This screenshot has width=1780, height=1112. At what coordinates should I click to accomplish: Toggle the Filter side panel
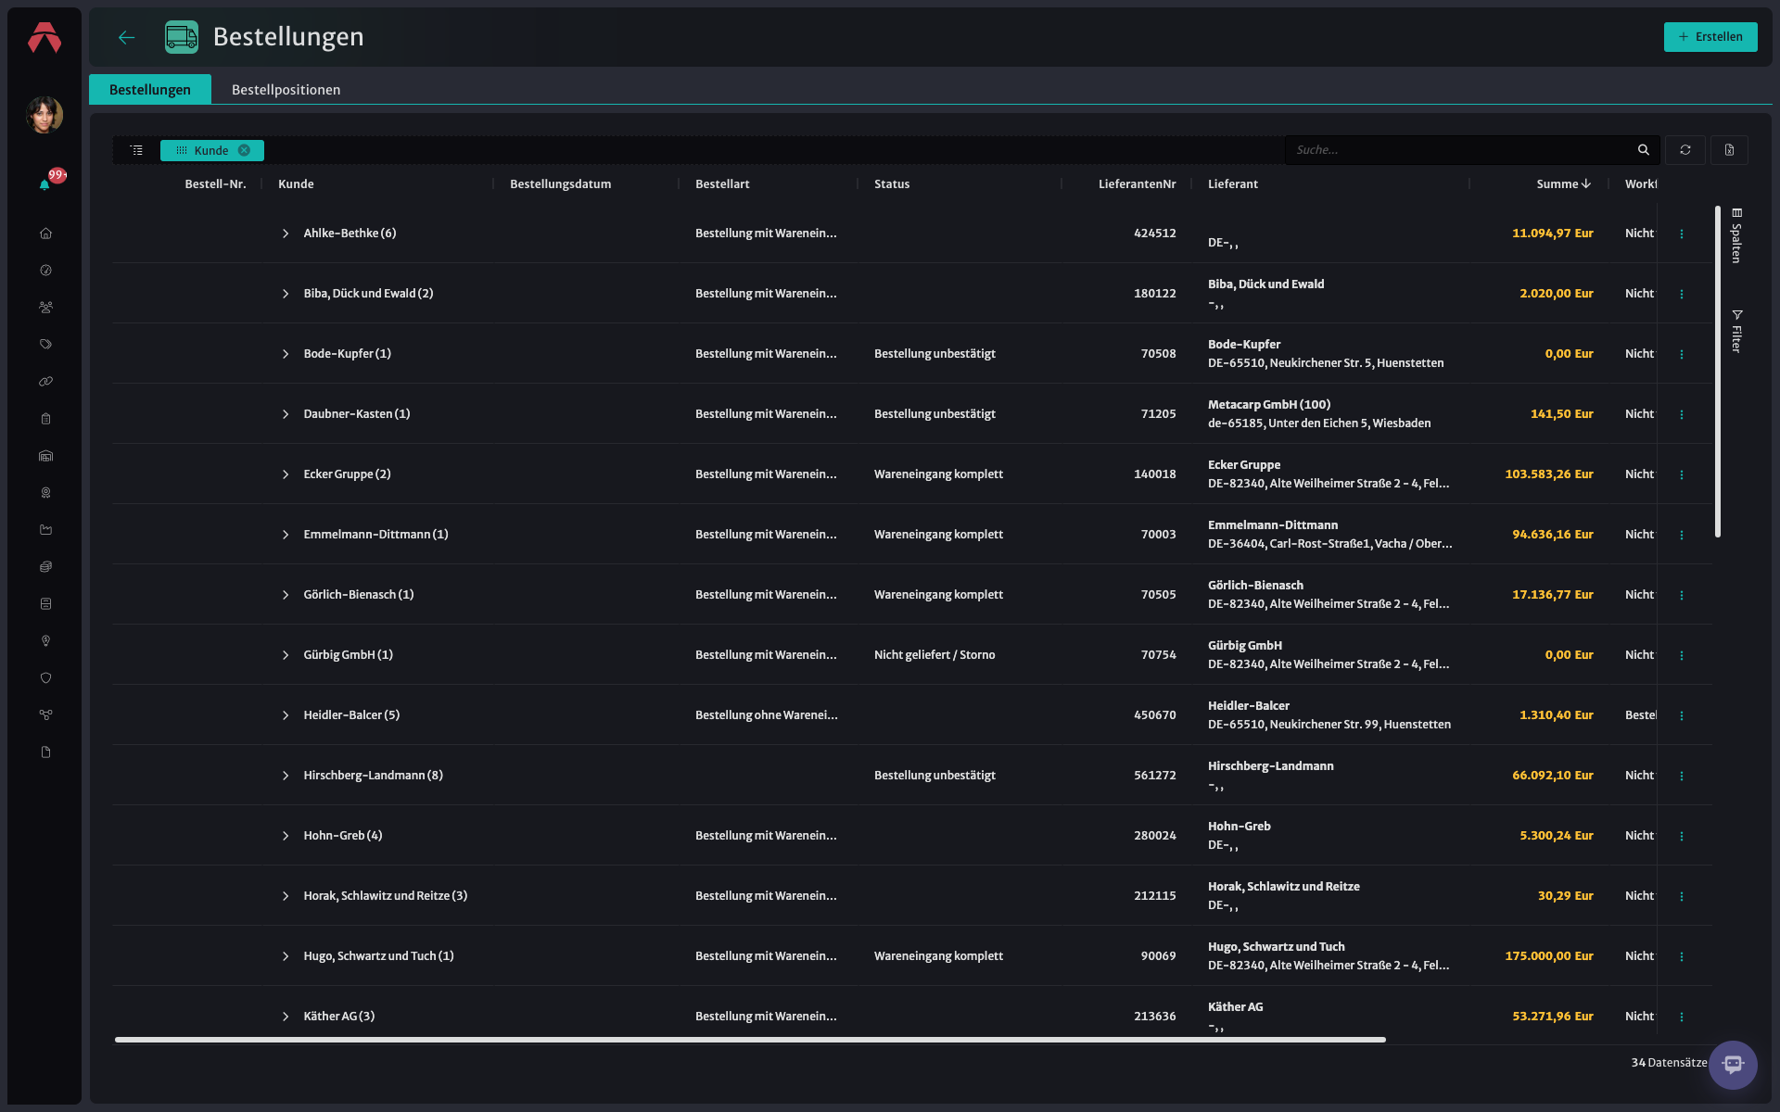[x=1736, y=331]
